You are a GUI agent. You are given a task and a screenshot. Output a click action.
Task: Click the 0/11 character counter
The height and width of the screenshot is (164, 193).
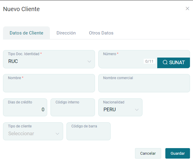point(149,61)
